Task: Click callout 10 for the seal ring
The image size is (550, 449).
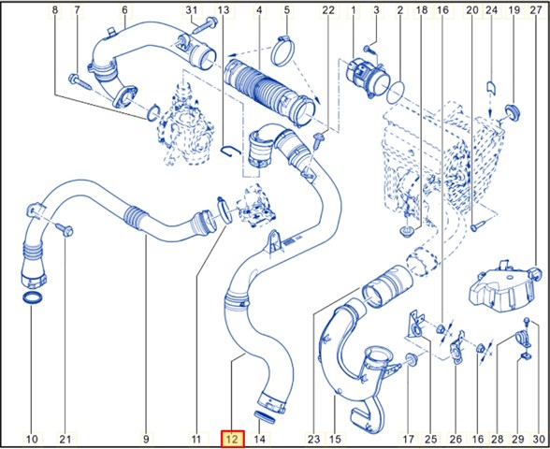Action: (x=32, y=439)
